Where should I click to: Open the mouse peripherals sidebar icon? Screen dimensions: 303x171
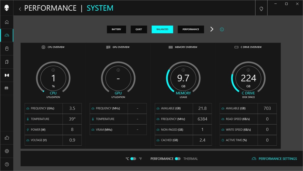click(x=7, y=49)
